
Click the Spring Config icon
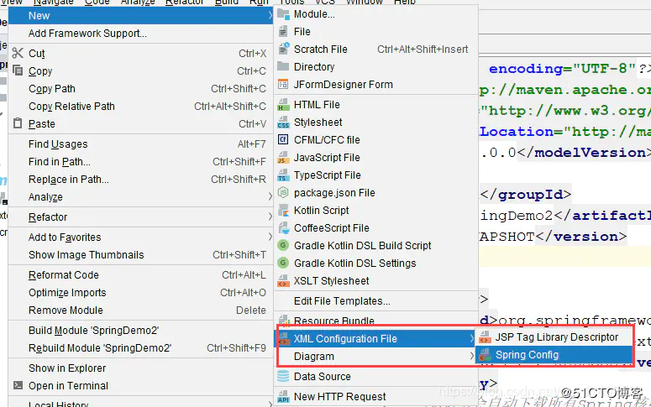[485, 355]
